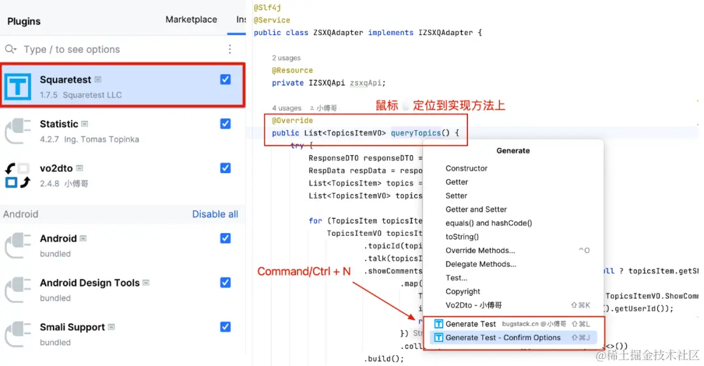Click the ZSXQAdapter class name
The height and width of the screenshot is (366, 704).
tap(338, 33)
